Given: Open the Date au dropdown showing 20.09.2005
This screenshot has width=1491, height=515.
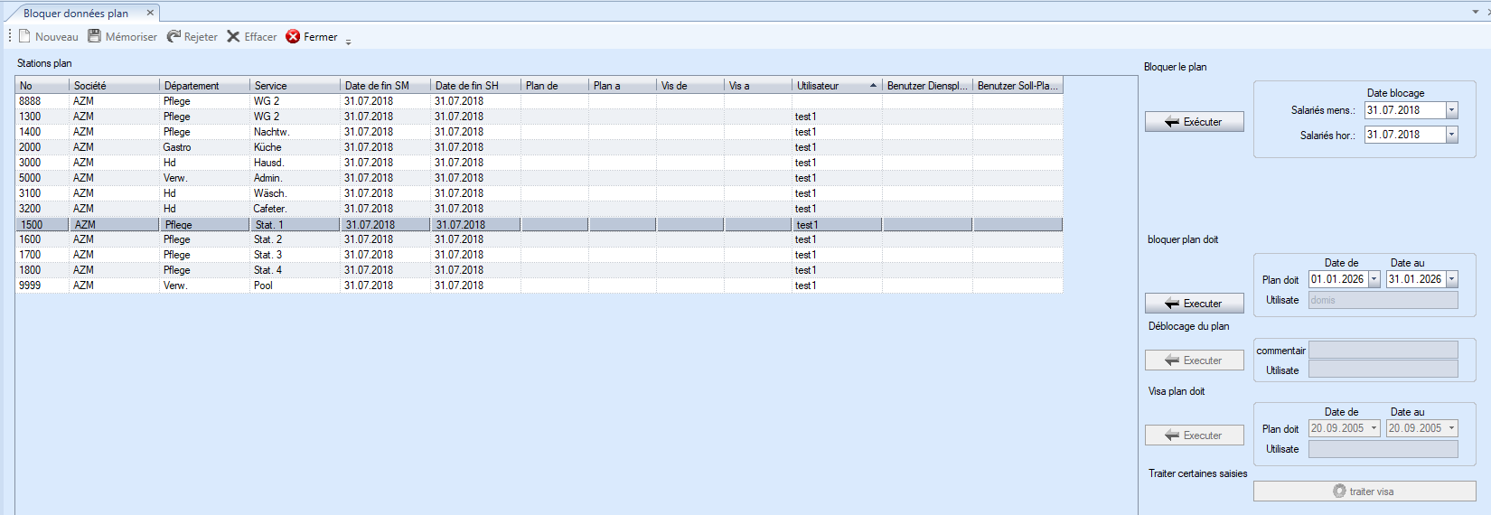Looking at the screenshot, I should tap(1451, 428).
